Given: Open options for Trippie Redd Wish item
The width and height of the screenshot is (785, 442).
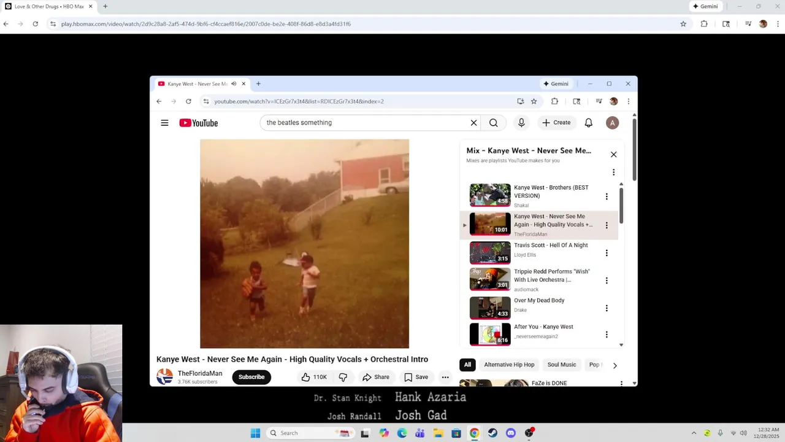Looking at the screenshot, I should point(607,281).
